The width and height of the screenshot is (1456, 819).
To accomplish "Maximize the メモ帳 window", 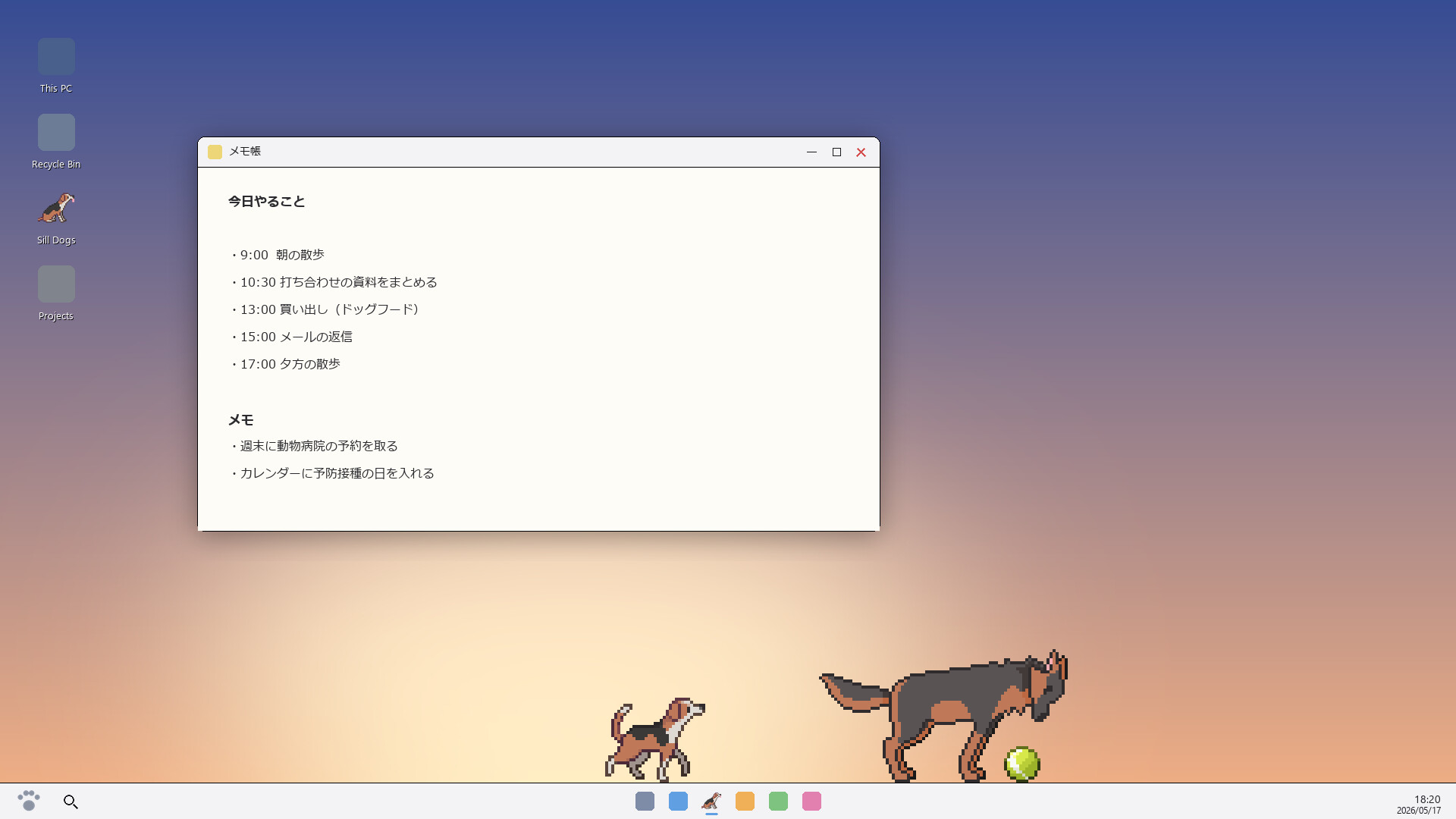I will (836, 152).
